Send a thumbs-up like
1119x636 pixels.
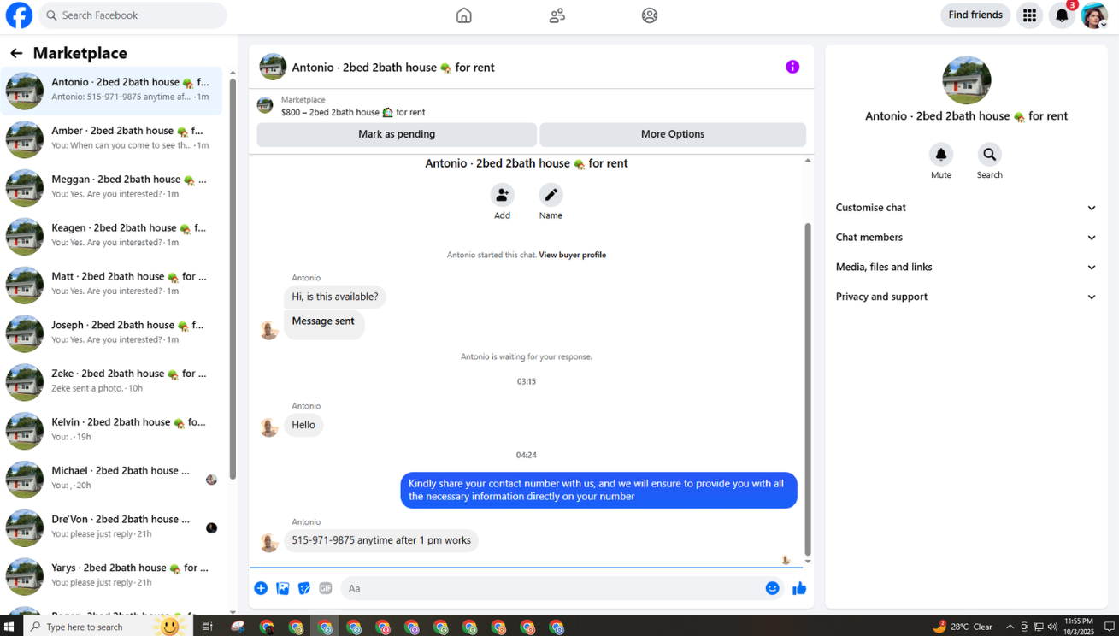799,588
